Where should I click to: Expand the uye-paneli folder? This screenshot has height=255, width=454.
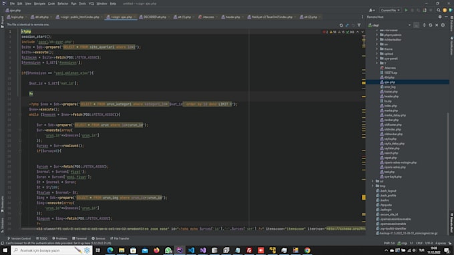coord(377,59)
